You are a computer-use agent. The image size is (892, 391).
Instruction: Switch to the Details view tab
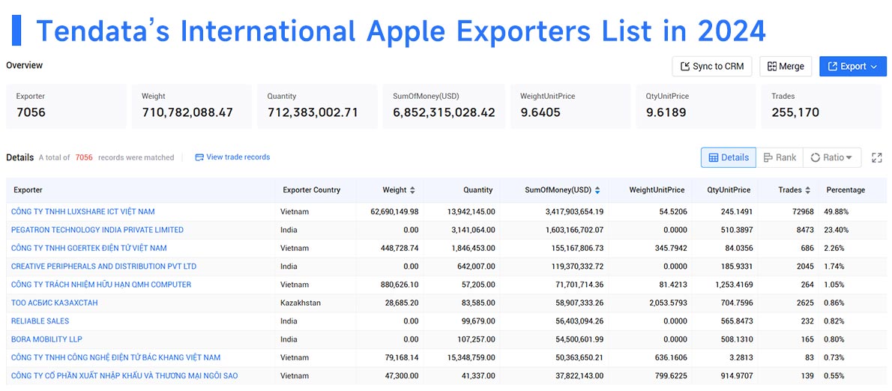coord(728,157)
